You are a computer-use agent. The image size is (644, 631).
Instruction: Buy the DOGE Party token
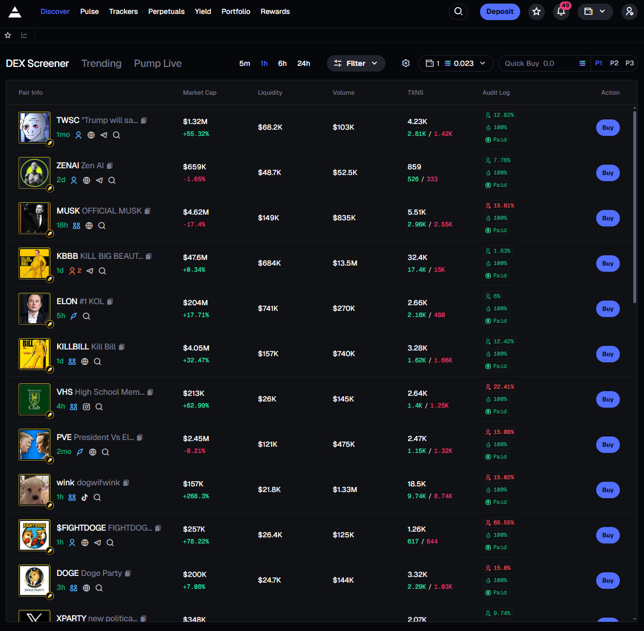608,581
